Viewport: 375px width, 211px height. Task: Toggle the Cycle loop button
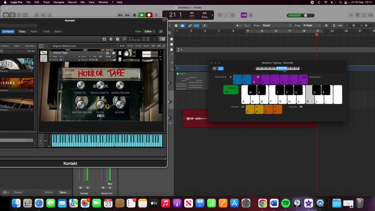click(156, 15)
